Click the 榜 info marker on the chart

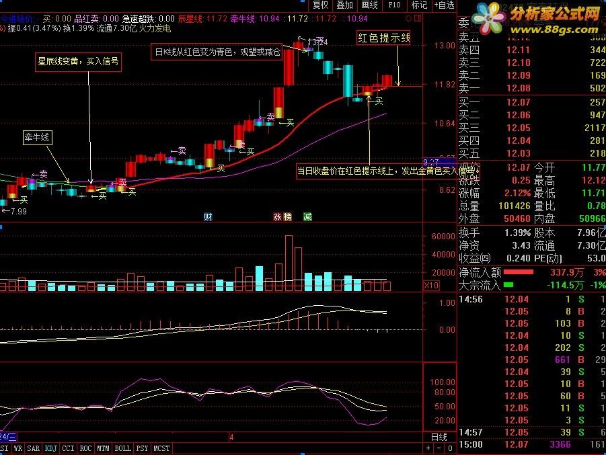(x=287, y=216)
